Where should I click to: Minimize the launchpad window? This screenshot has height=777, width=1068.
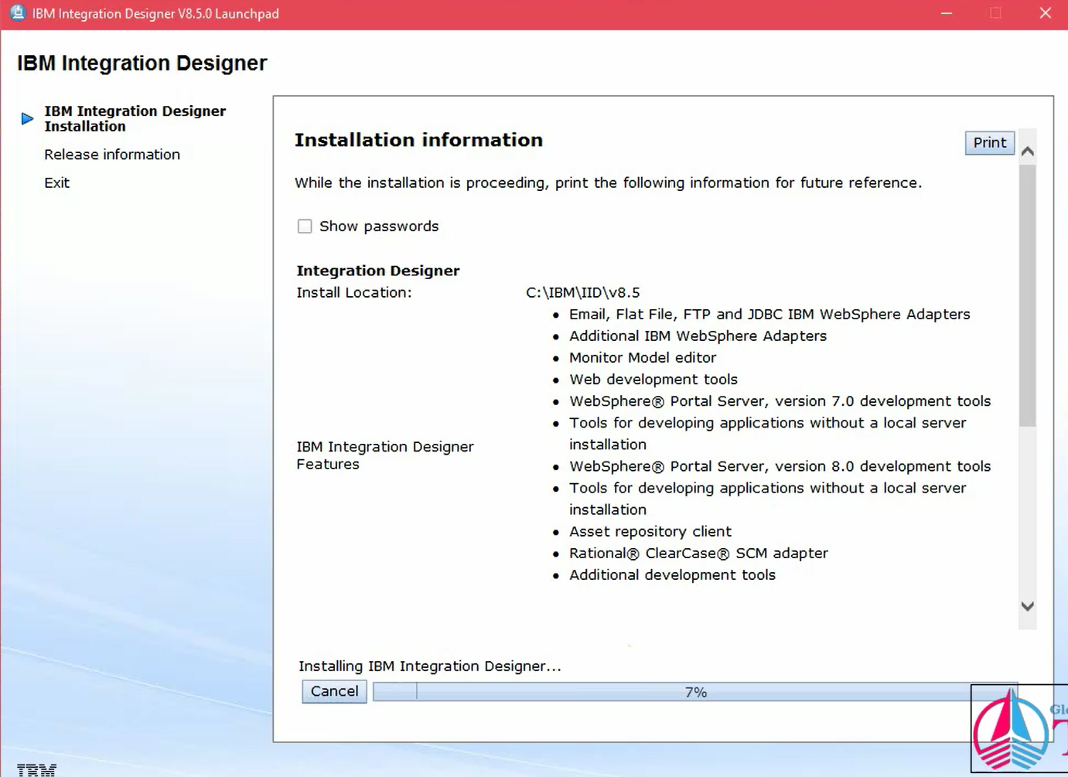pos(946,12)
